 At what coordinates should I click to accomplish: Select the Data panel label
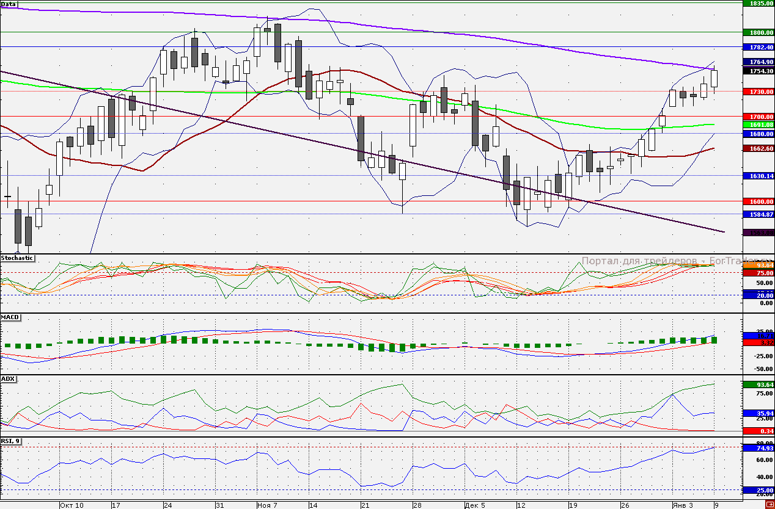[9, 4]
